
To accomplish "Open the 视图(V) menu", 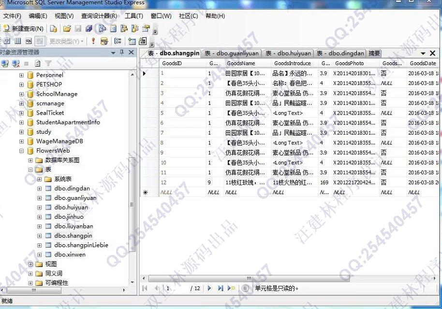I will point(64,16).
